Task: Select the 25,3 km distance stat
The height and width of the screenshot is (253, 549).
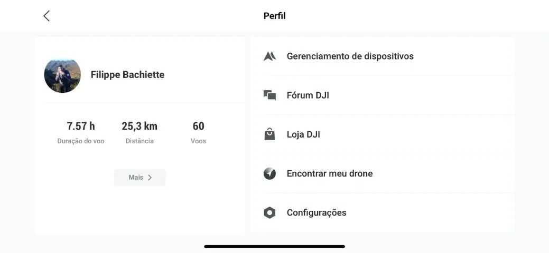Action: coord(139,132)
